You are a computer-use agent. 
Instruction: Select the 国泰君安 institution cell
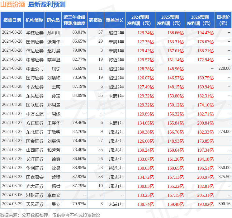35,177
